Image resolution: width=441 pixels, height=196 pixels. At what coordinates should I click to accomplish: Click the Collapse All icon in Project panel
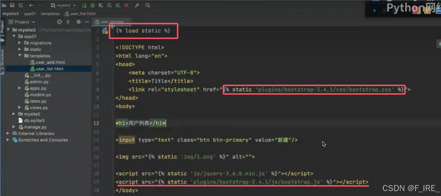point(68,22)
